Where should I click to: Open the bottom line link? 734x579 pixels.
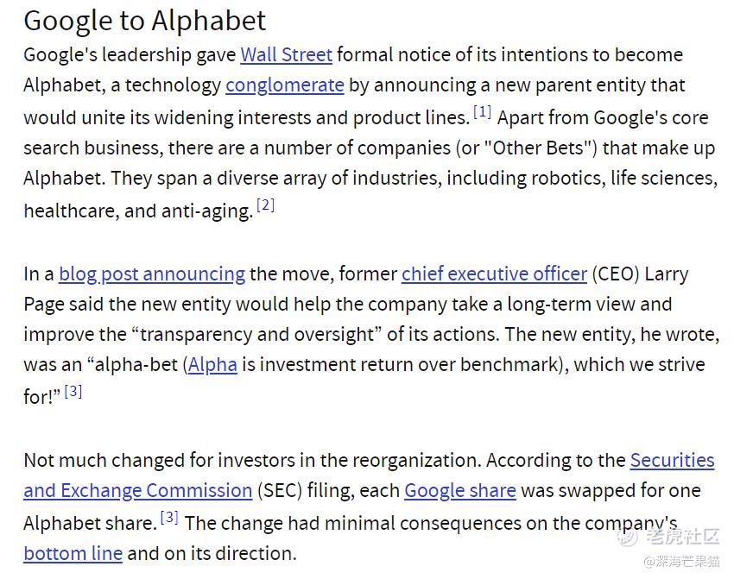pyautogui.click(x=73, y=554)
